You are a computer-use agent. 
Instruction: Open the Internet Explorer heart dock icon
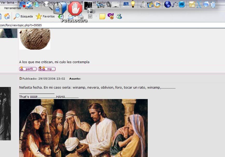tap(22, 5)
